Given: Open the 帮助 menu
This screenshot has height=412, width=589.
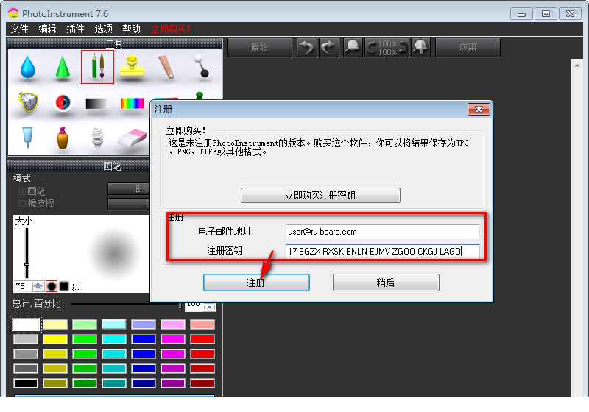Looking at the screenshot, I should pyautogui.click(x=131, y=29).
